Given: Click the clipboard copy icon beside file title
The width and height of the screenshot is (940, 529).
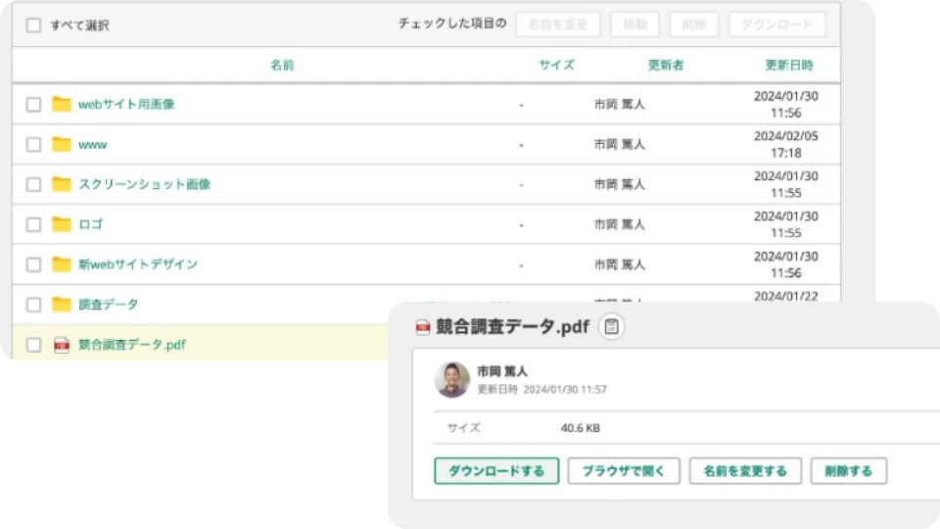Looking at the screenshot, I should [611, 326].
